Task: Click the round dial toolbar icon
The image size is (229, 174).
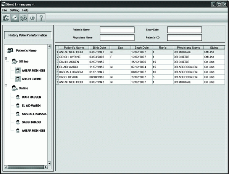Action: (32, 18)
